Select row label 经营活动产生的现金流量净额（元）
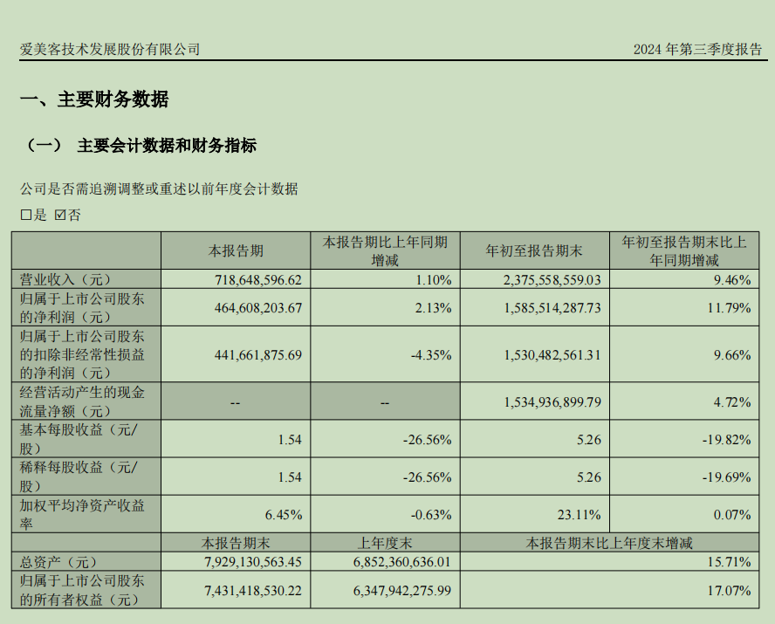The width and height of the screenshot is (775, 624). point(82,401)
